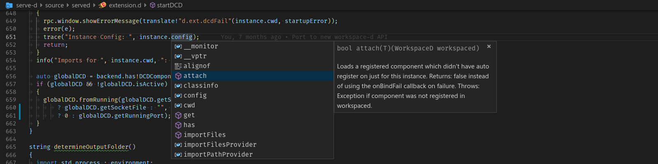Click the alignof keyword icon in suggestions
The width and height of the screenshot is (658, 164).
[178, 66]
